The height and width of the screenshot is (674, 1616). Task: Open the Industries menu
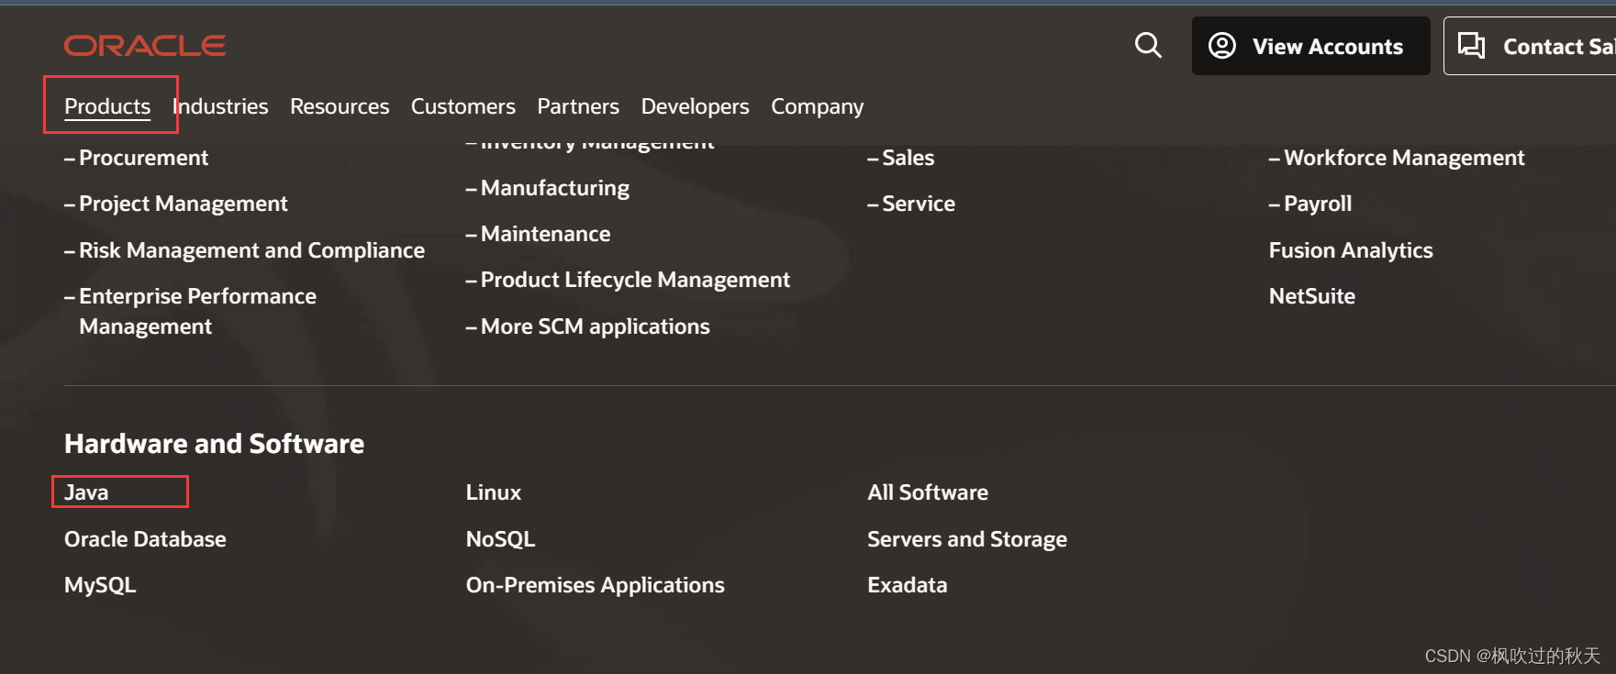pos(220,106)
